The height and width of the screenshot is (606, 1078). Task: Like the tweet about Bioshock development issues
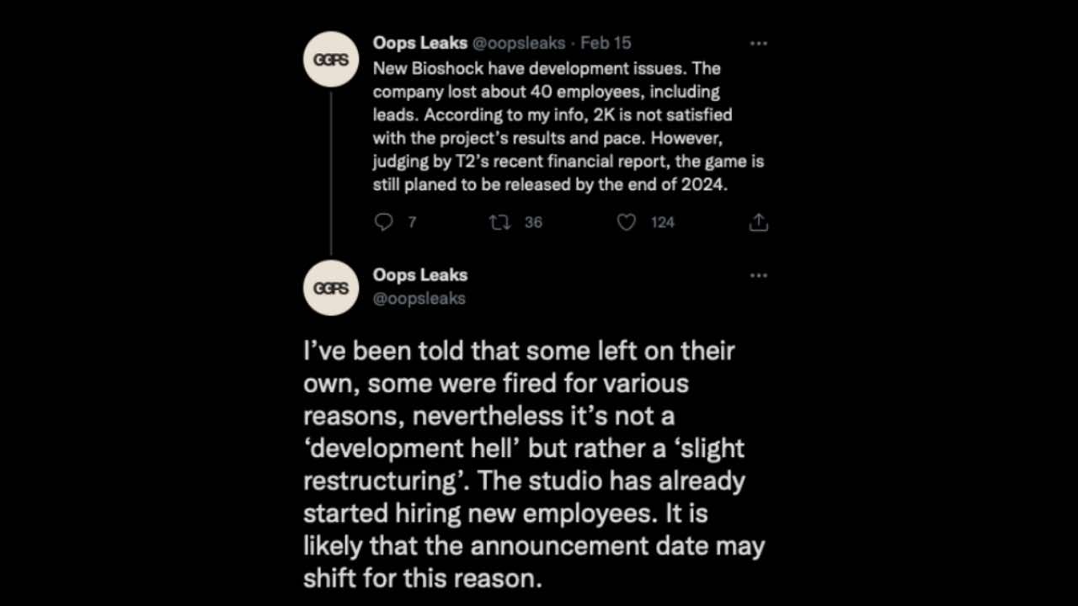coord(627,222)
